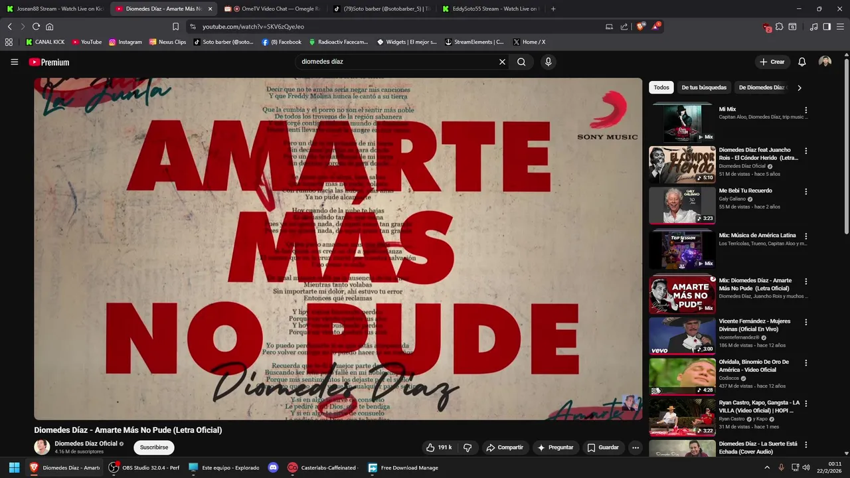Open a new browser tab with plus
850x478 pixels.
pos(553,9)
